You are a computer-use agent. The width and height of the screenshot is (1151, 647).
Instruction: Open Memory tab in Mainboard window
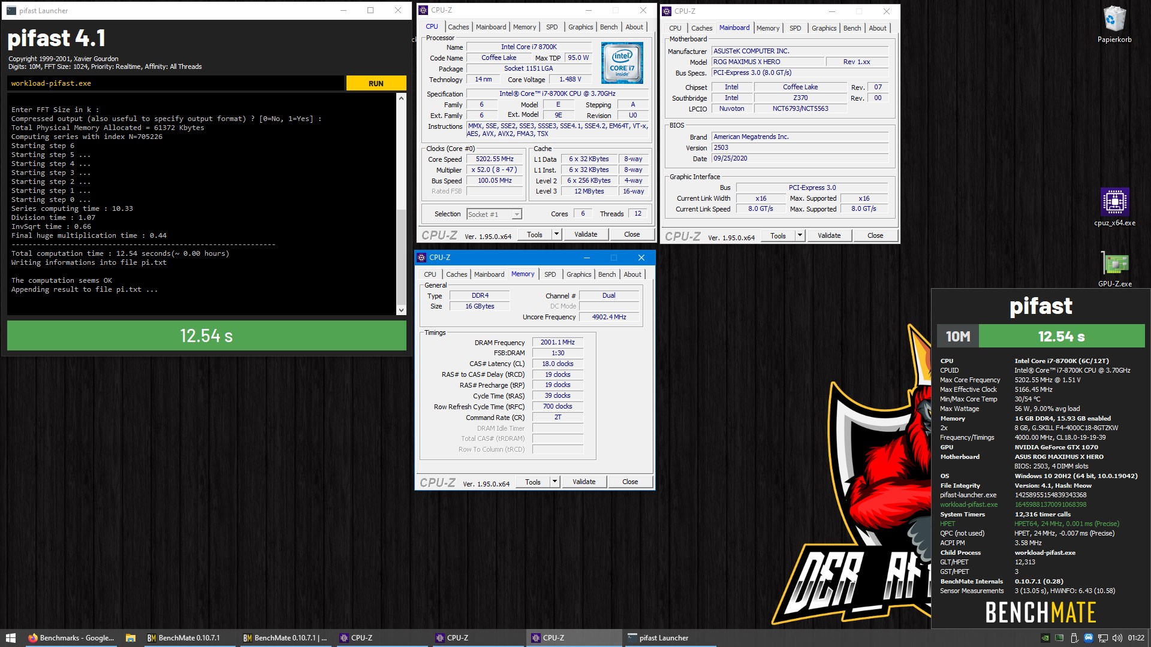[767, 28]
